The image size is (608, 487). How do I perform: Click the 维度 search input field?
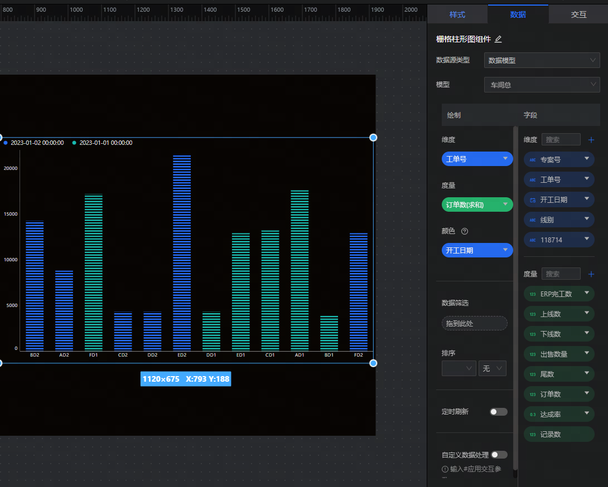(561, 140)
